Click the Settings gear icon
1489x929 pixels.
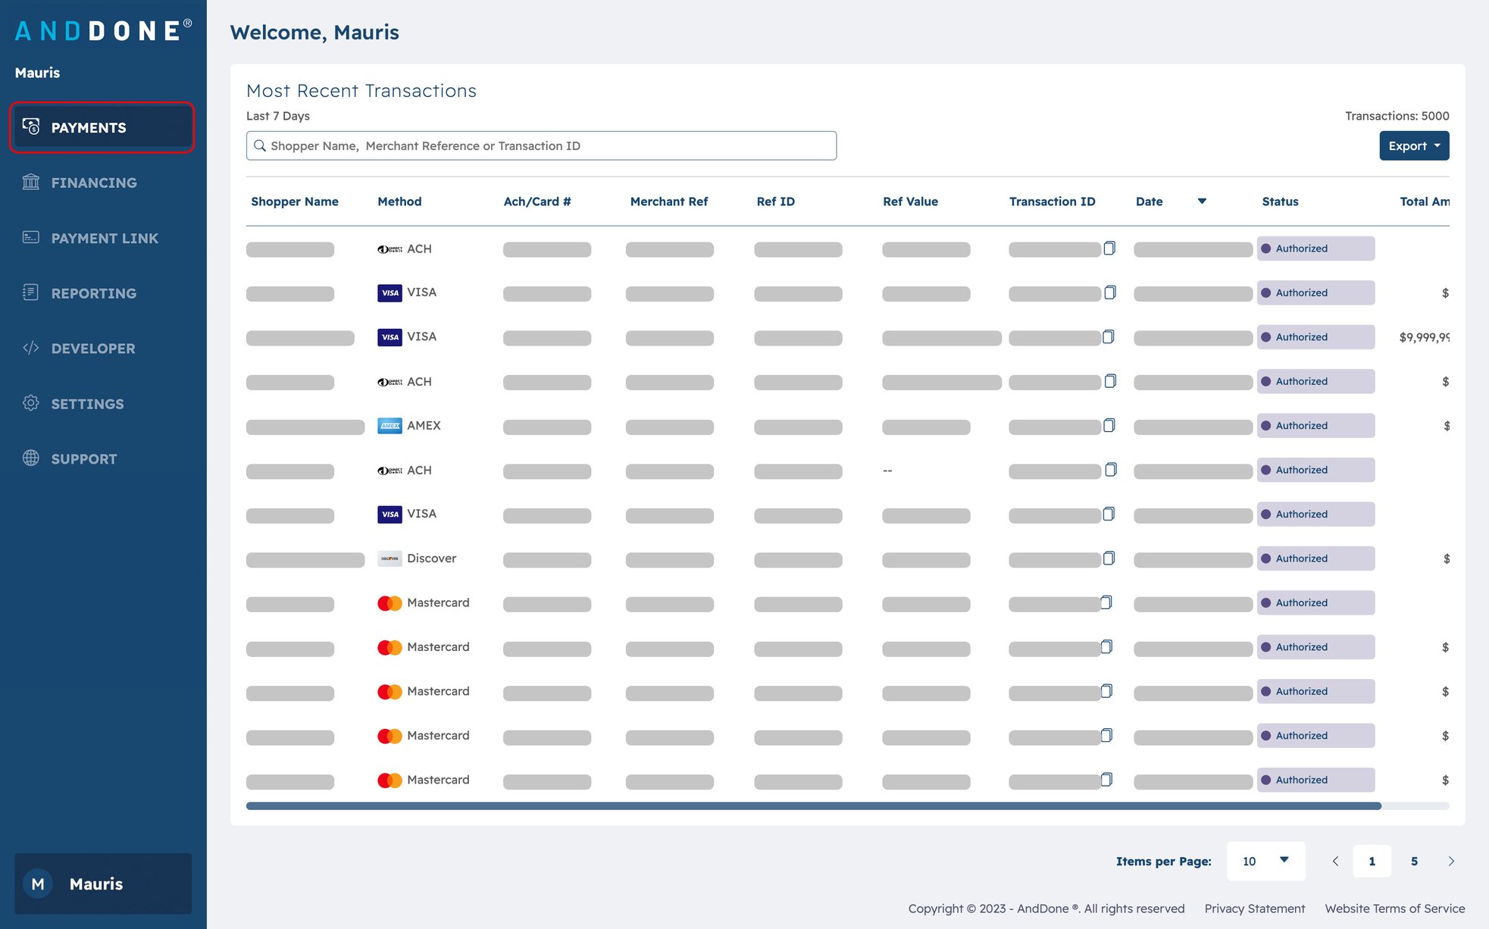click(30, 403)
